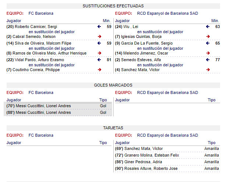Click red exit arrow beside Cabral Semedo, Nelson
230x182 pixels.
[100, 36]
